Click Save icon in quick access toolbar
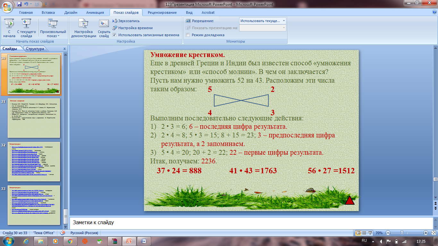Viewport: 438px width, 246px height. (20, 4)
